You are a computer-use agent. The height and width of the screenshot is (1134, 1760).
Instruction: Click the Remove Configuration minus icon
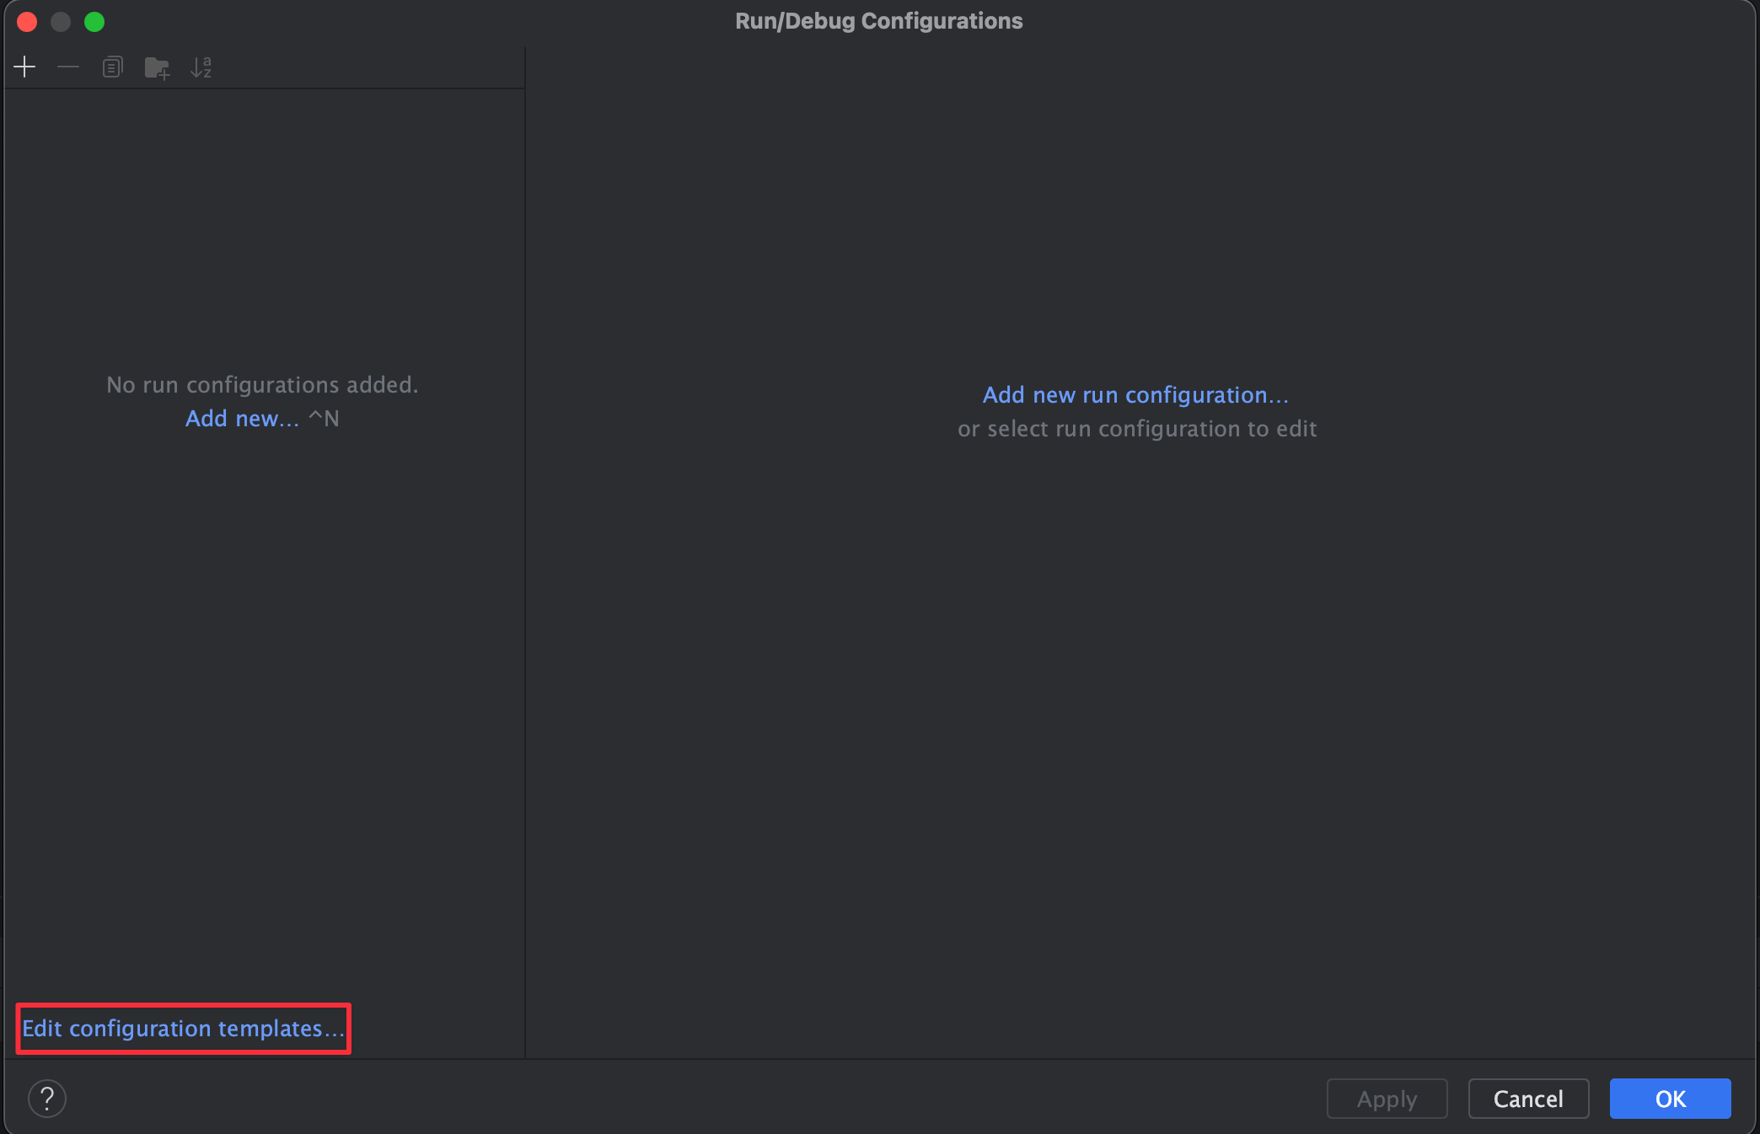point(68,67)
